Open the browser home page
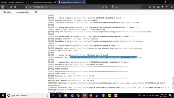Screen dimensions: 174x98 pyautogui.click(x=15, y=7)
